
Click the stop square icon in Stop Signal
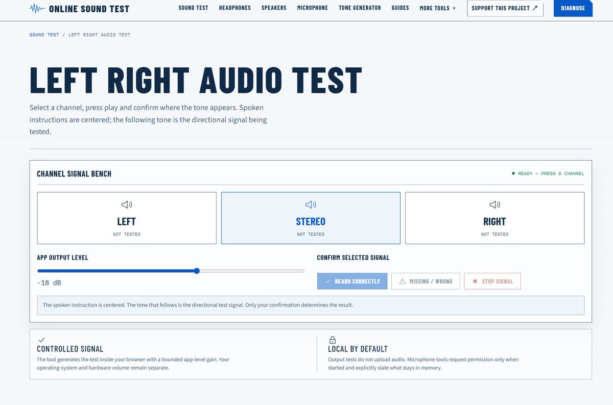(475, 282)
